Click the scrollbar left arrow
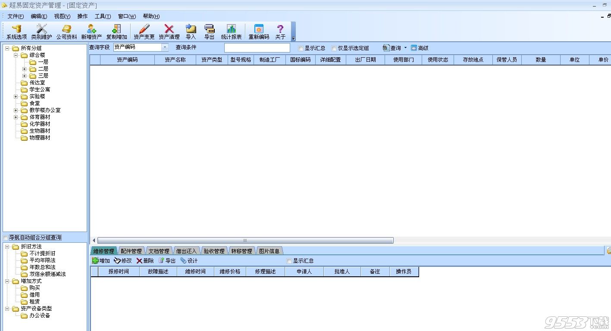The width and height of the screenshot is (611, 331). coord(94,240)
